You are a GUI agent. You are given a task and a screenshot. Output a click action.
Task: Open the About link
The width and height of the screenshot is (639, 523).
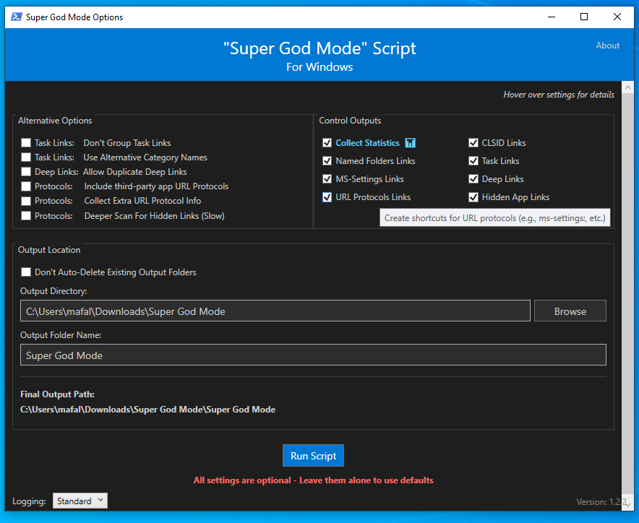pyautogui.click(x=608, y=46)
